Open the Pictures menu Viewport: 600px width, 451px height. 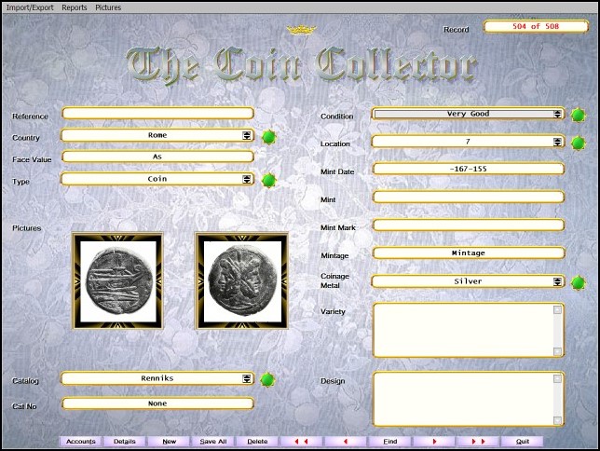108,7
